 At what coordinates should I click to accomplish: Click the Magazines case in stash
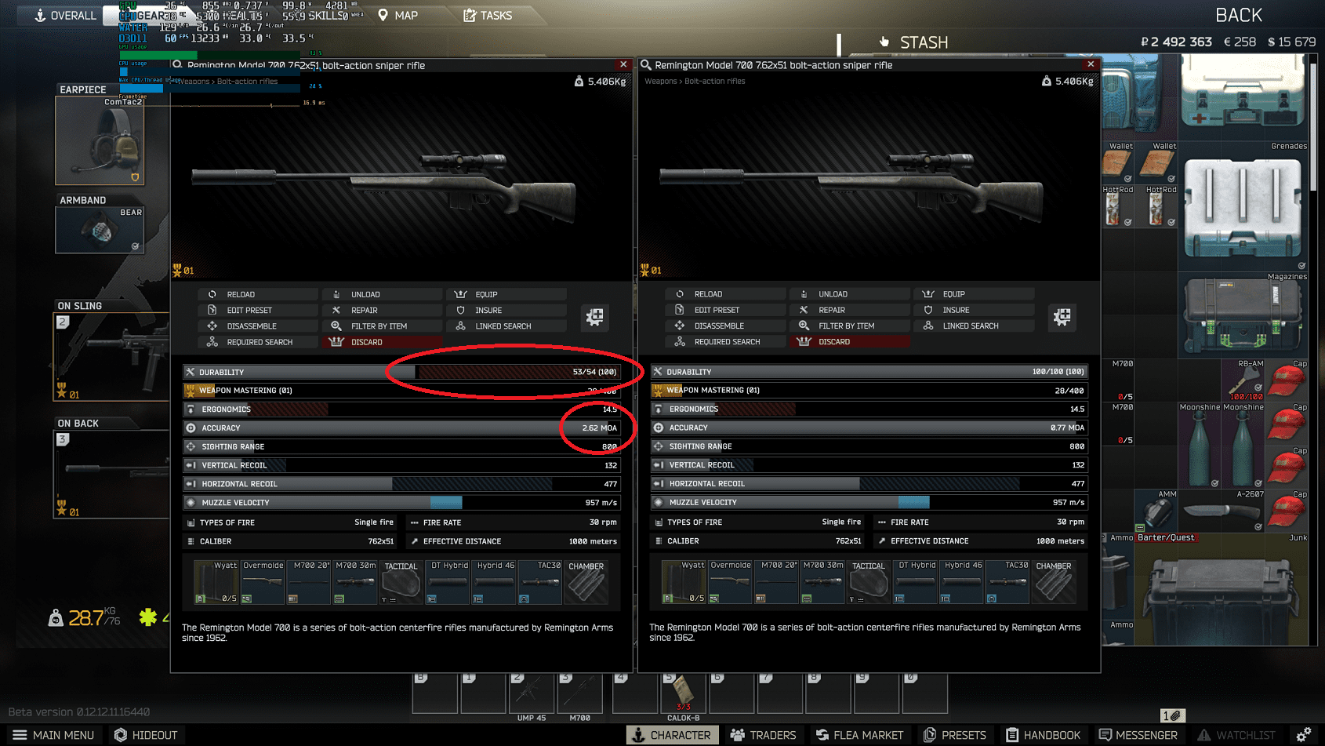[x=1243, y=315]
